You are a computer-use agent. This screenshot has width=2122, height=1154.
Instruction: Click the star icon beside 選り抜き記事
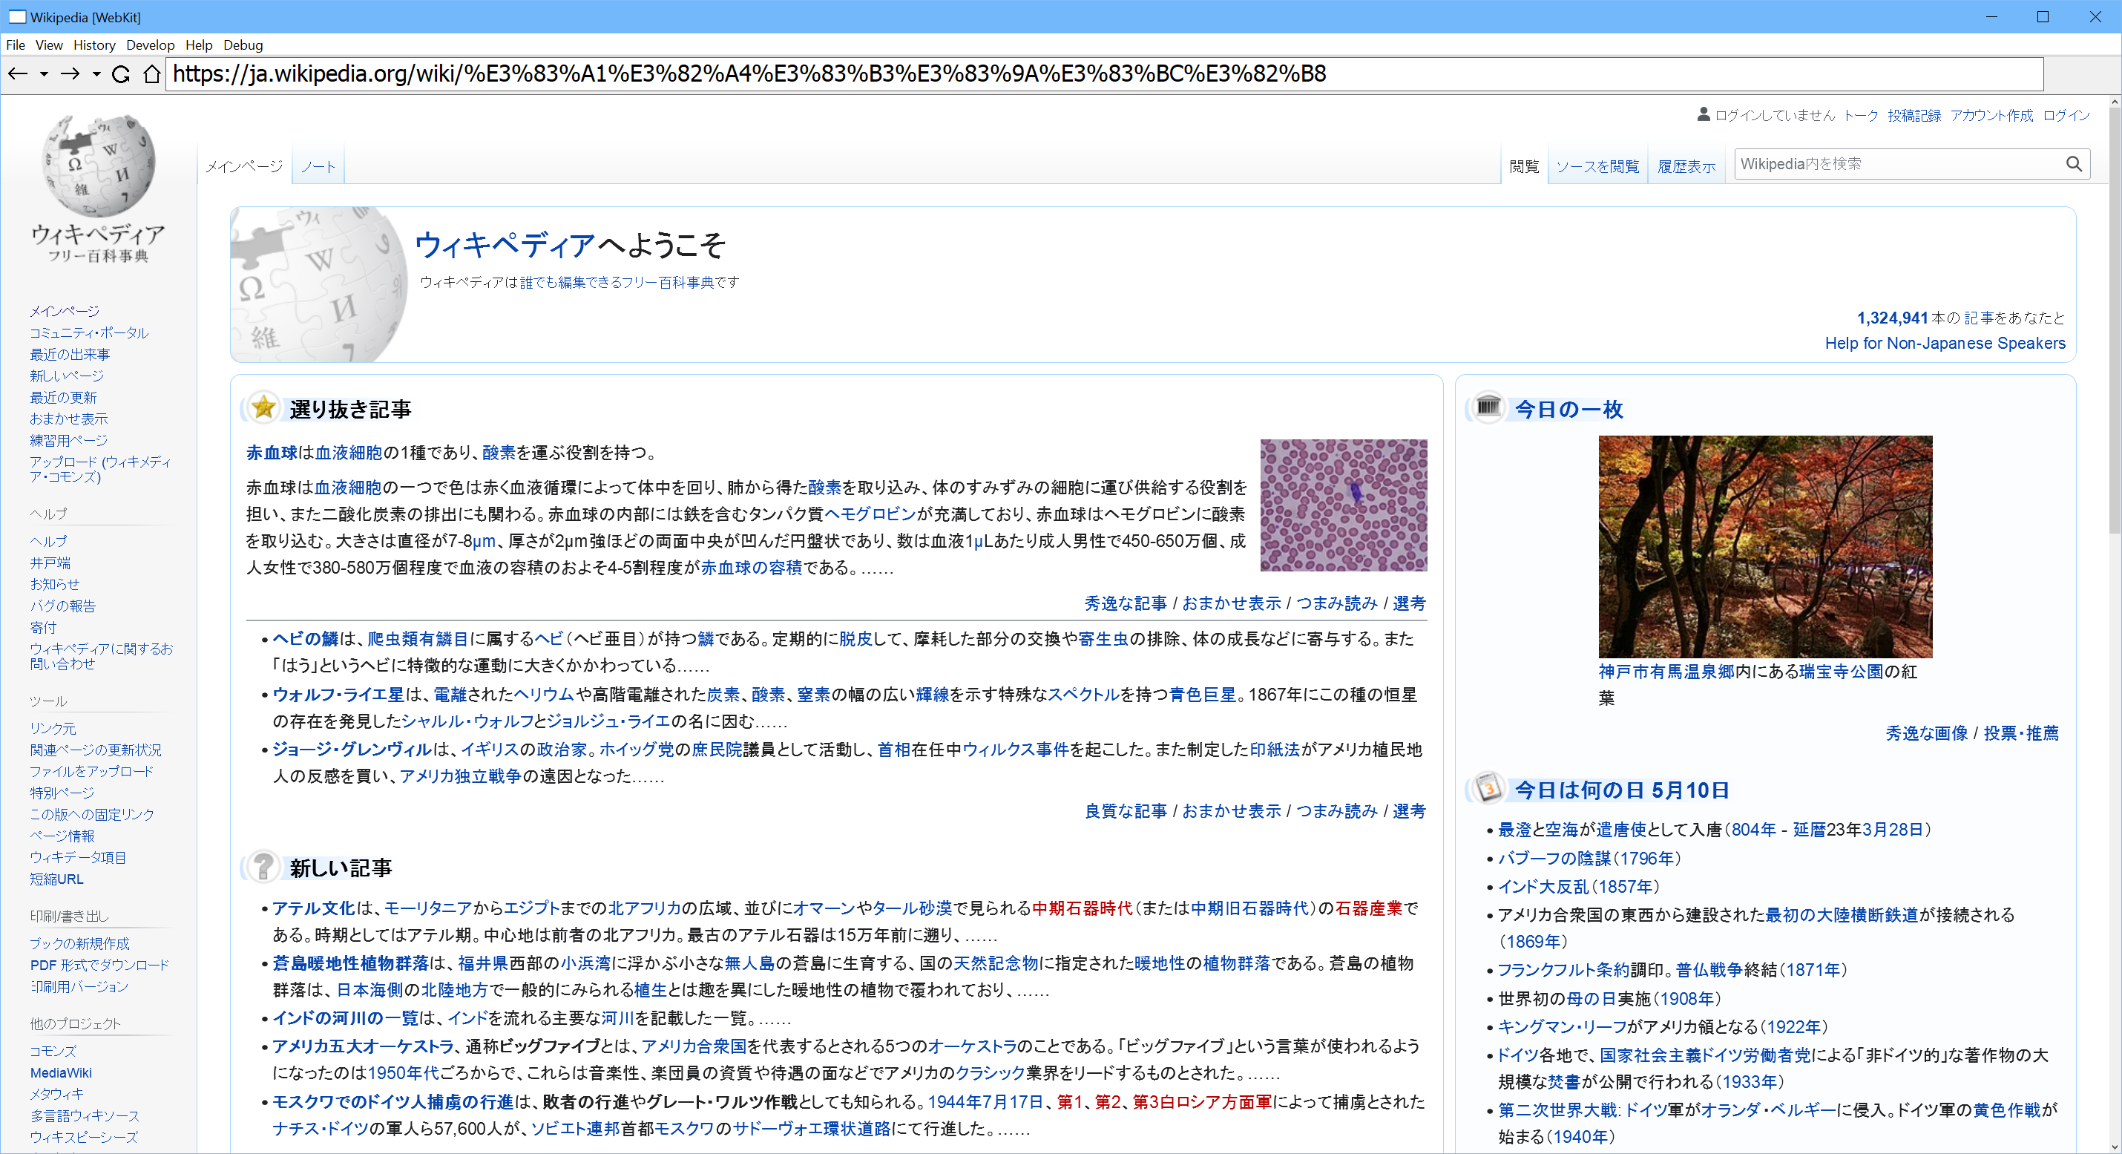point(263,407)
